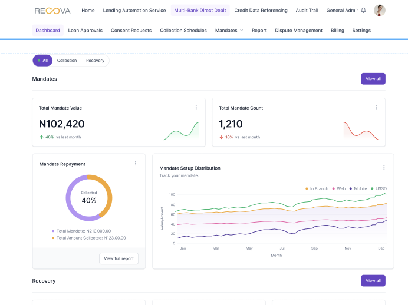
Task: Go to the Loan Approvals tab
Action: 85,31
